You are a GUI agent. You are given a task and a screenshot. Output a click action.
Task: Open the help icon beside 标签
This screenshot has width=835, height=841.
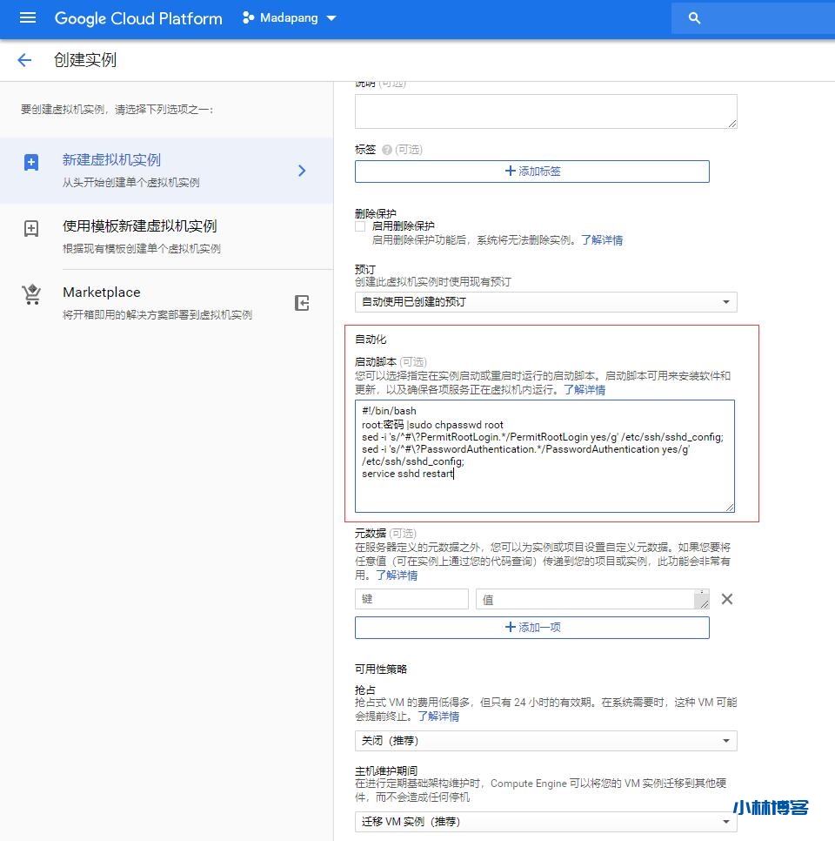[388, 149]
